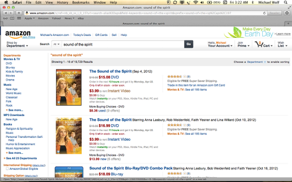Expand the Join Prime dropdown
This screenshot has width=292, height=182.
243,44
